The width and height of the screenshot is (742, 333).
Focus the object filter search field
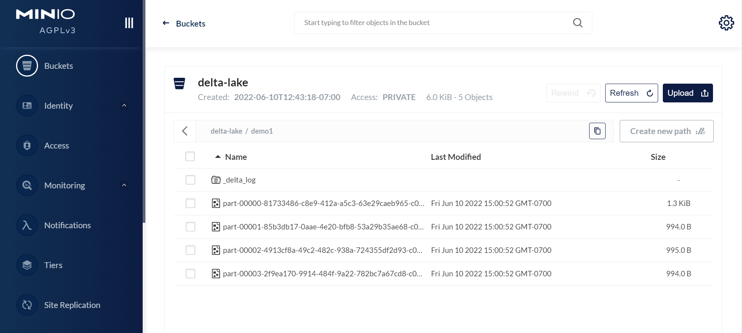[435, 23]
